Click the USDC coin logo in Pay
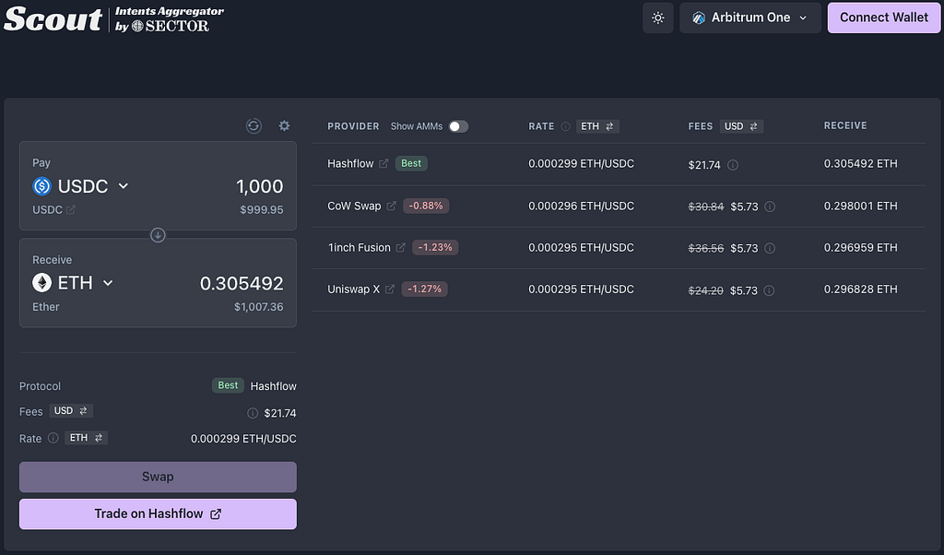The image size is (944, 555). point(41,186)
